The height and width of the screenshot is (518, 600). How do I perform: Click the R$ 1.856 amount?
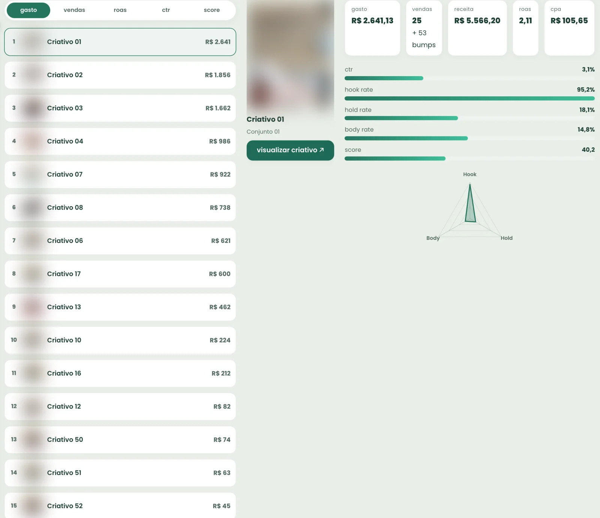coord(217,75)
